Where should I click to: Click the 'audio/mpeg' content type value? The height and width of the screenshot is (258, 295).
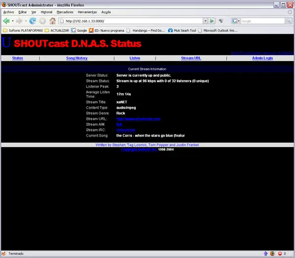tap(126, 108)
